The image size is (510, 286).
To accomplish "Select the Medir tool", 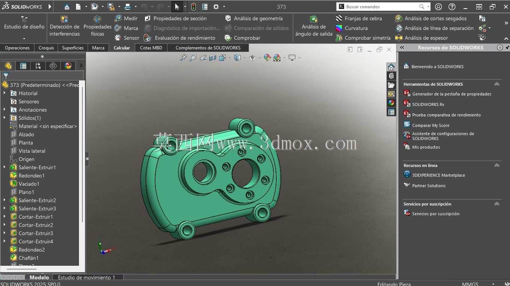I will (126, 18).
